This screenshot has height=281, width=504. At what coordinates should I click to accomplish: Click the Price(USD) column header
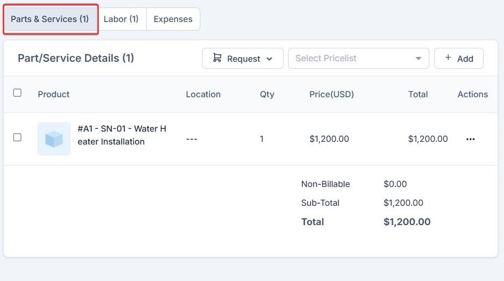click(x=332, y=94)
